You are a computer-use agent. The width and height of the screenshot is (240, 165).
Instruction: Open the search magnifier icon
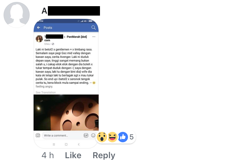click(93, 28)
